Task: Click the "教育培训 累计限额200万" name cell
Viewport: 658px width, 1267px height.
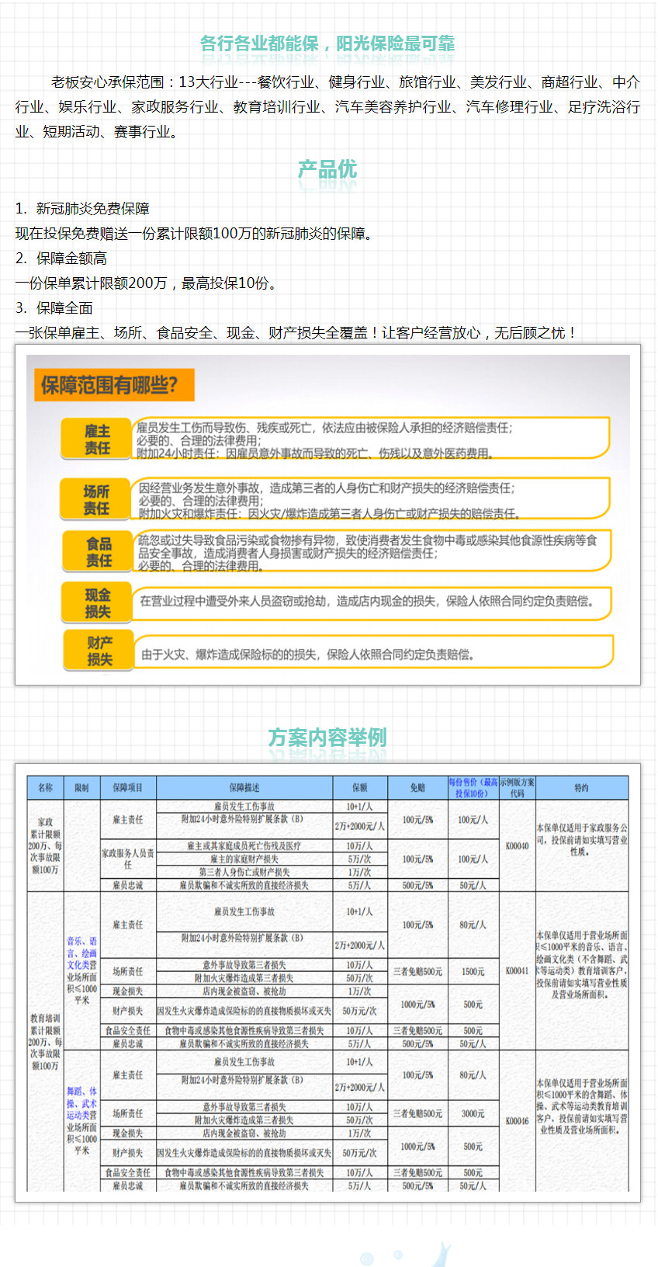Action: [46, 1042]
